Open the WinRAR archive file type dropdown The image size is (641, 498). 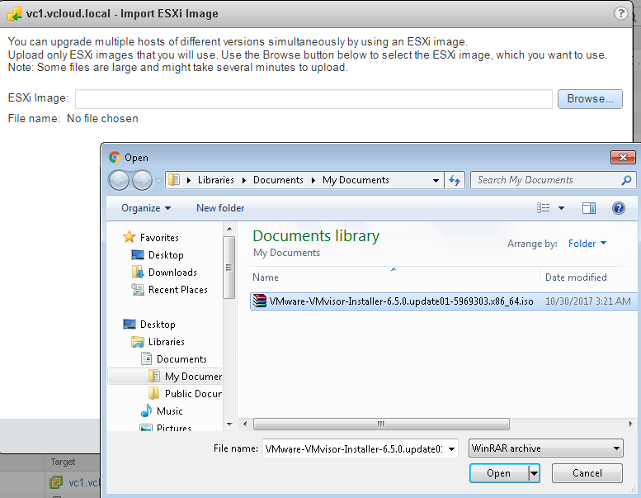coord(546,448)
